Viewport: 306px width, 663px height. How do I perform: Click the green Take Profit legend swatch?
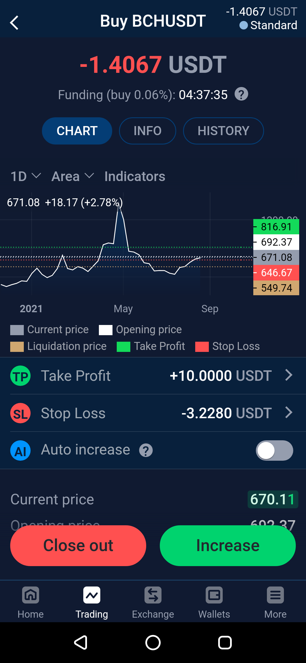[124, 347]
